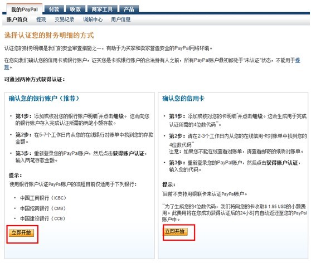Open the 商家工具 tab

(x=102, y=9)
